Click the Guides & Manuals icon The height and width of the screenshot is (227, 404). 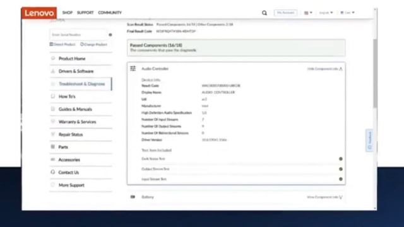point(53,109)
